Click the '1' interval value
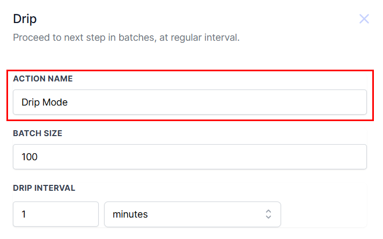 point(24,214)
